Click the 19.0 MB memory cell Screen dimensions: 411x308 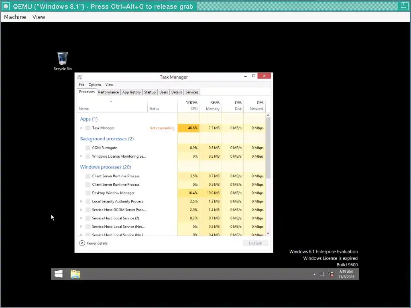[x=210, y=193]
